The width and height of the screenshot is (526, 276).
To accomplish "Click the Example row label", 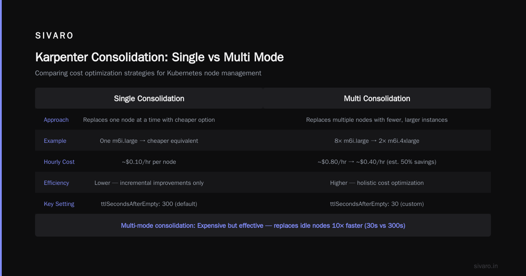I will tap(55, 141).
